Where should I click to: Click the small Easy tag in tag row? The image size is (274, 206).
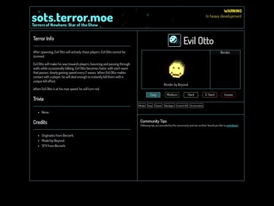tap(150, 106)
